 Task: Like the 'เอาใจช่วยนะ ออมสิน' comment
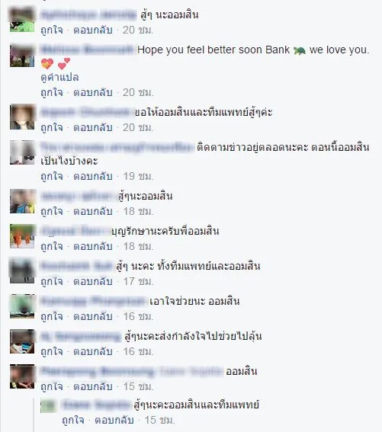click(x=52, y=316)
